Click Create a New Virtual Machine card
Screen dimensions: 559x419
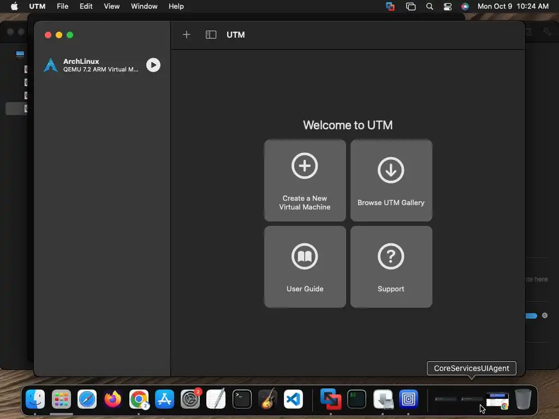pyautogui.click(x=305, y=180)
